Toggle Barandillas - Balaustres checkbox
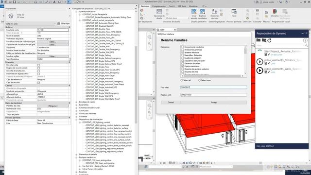This screenshot has width=311, height=175. click(x=183, y=55)
